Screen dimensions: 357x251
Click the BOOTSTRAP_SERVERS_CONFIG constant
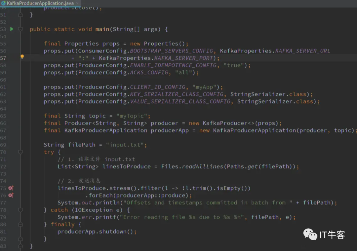171,51
